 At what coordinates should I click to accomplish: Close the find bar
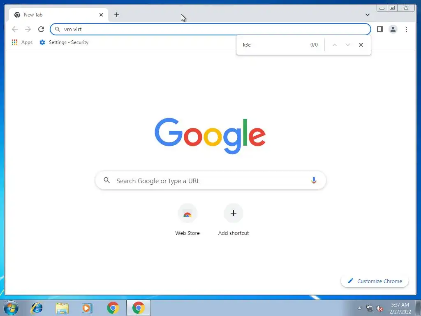[361, 45]
